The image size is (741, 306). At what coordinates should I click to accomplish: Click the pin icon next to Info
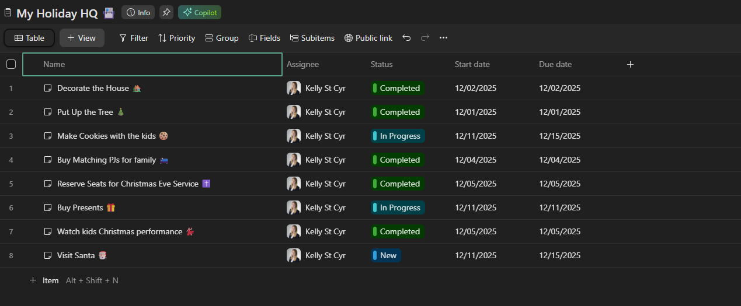(166, 12)
